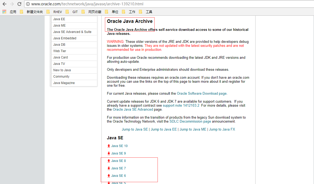Open the SDLC Decommission page link
314x184 pixels.
(190, 122)
